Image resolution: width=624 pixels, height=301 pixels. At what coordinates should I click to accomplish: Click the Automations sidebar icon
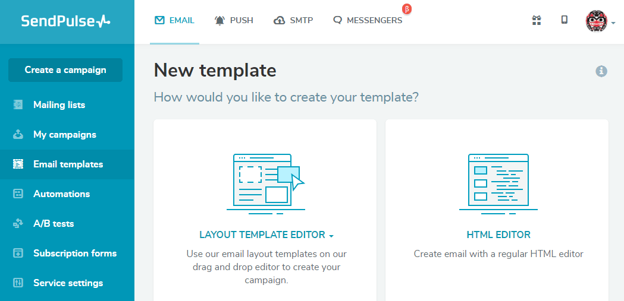click(x=18, y=194)
